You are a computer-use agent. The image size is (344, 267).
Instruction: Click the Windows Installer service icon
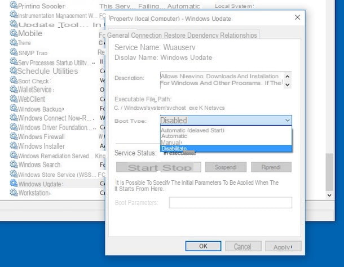pyautogui.click(x=14, y=146)
